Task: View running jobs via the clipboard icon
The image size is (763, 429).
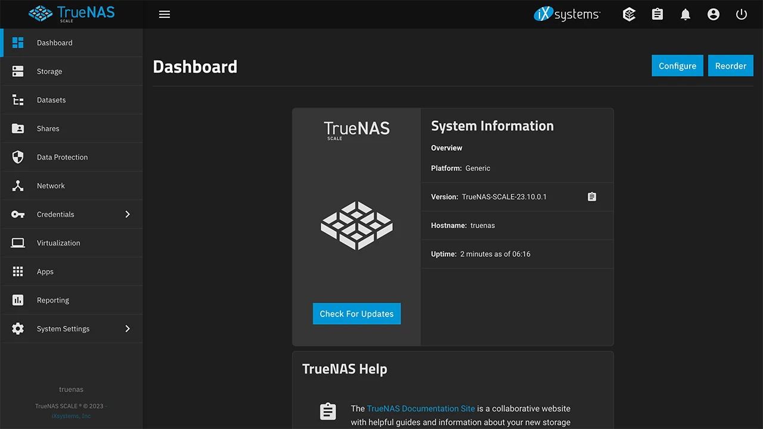Action: [657, 14]
